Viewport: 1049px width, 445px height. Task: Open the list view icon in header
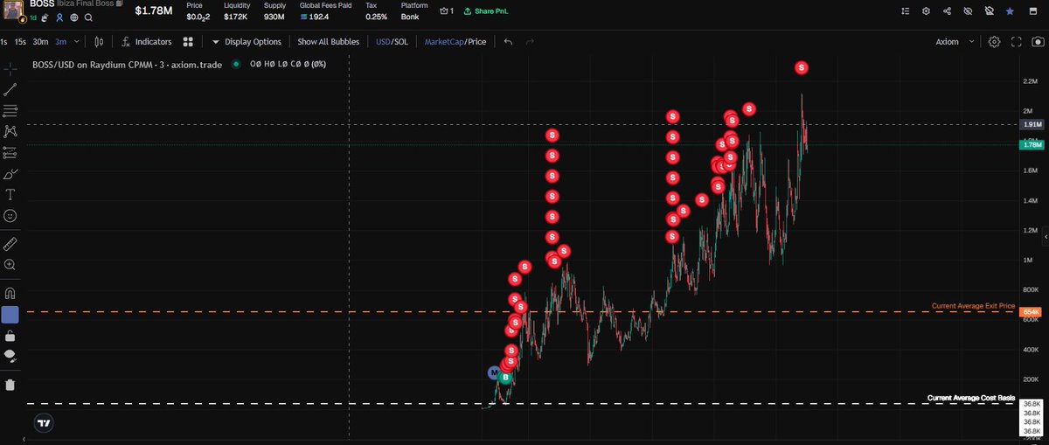[905, 11]
